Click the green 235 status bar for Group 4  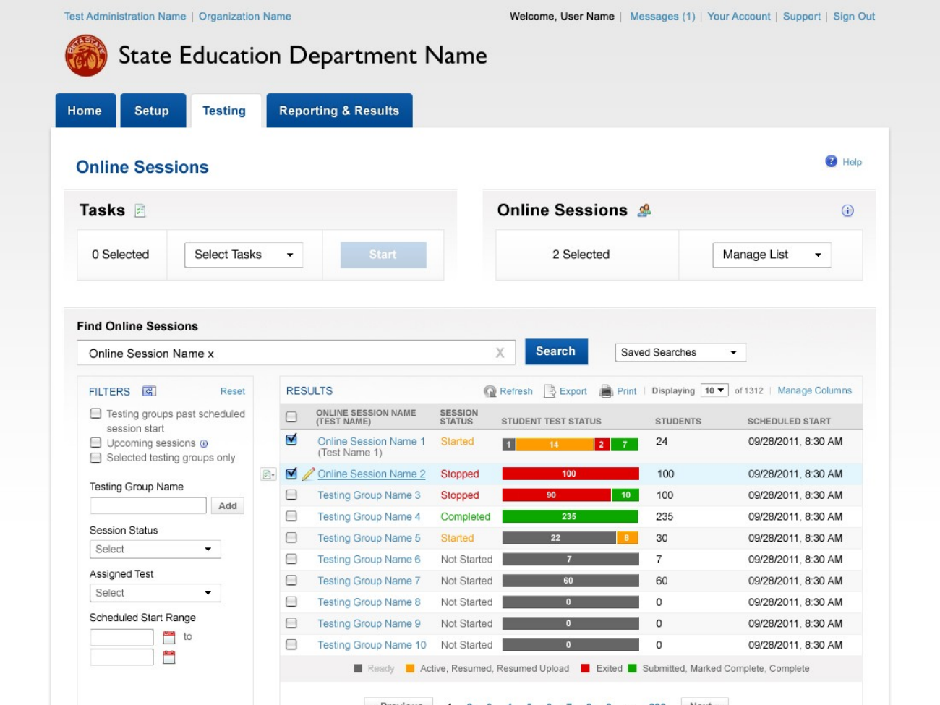[x=570, y=516]
